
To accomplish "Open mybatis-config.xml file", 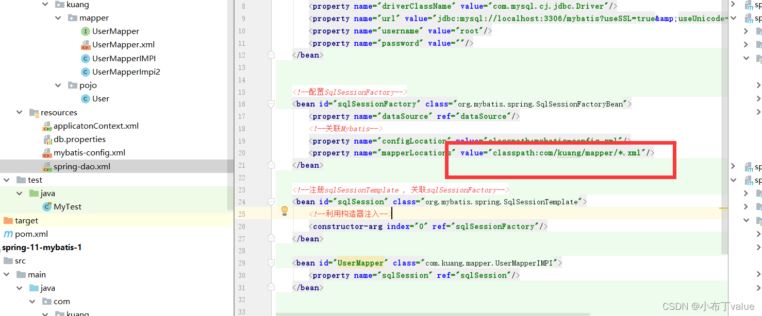I will [89, 153].
